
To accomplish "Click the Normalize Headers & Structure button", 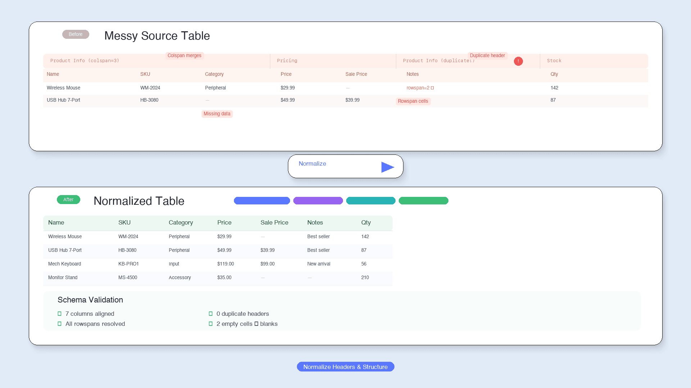I will pos(345,367).
